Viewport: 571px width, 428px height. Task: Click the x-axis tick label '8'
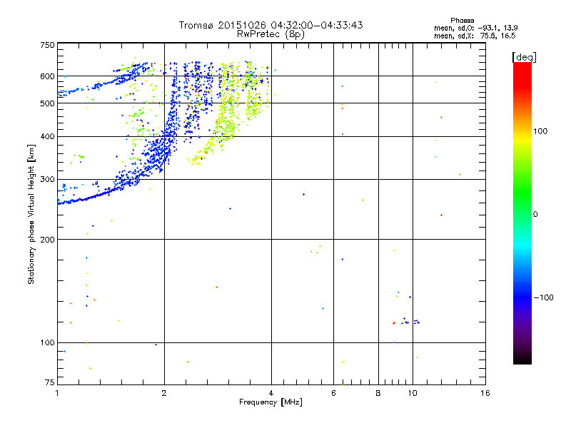click(x=378, y=393)
